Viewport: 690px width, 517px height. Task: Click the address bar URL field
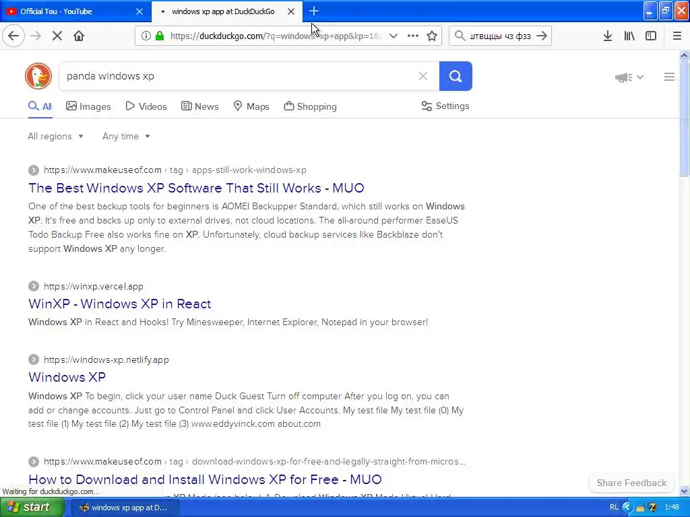(x=275, y=36)
